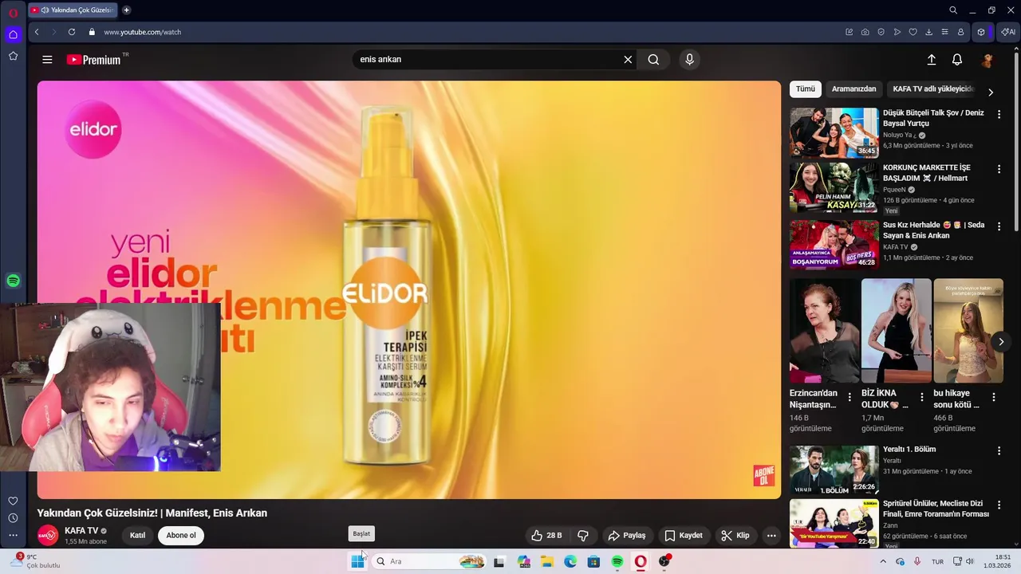The image size is (1021, 574).
Task: Open the YouTube upload/create icon
Action: click(x=931, y=60)
